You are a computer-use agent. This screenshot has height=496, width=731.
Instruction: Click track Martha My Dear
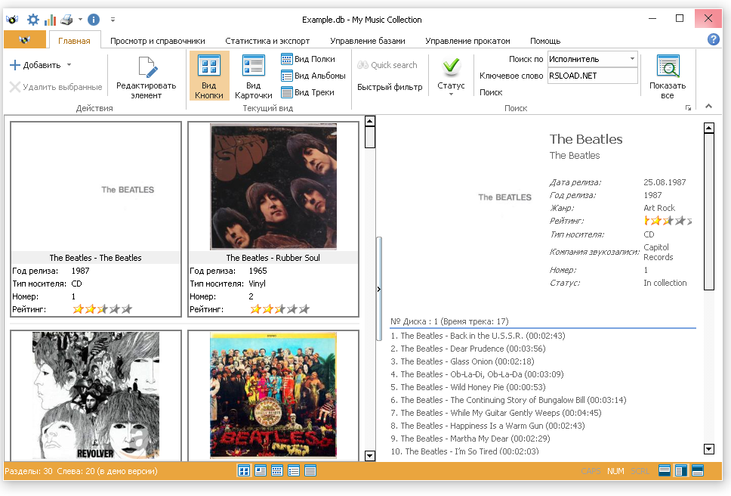tap(470, 438)
